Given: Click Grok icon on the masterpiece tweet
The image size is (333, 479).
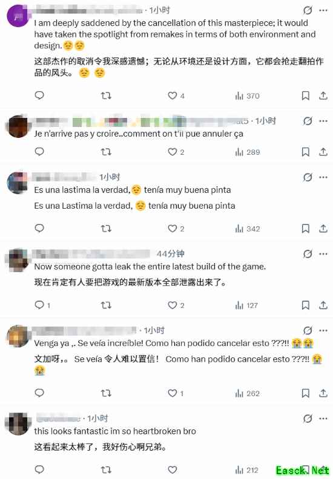Looking at the screenshot, I should click(x=308, y=10).
